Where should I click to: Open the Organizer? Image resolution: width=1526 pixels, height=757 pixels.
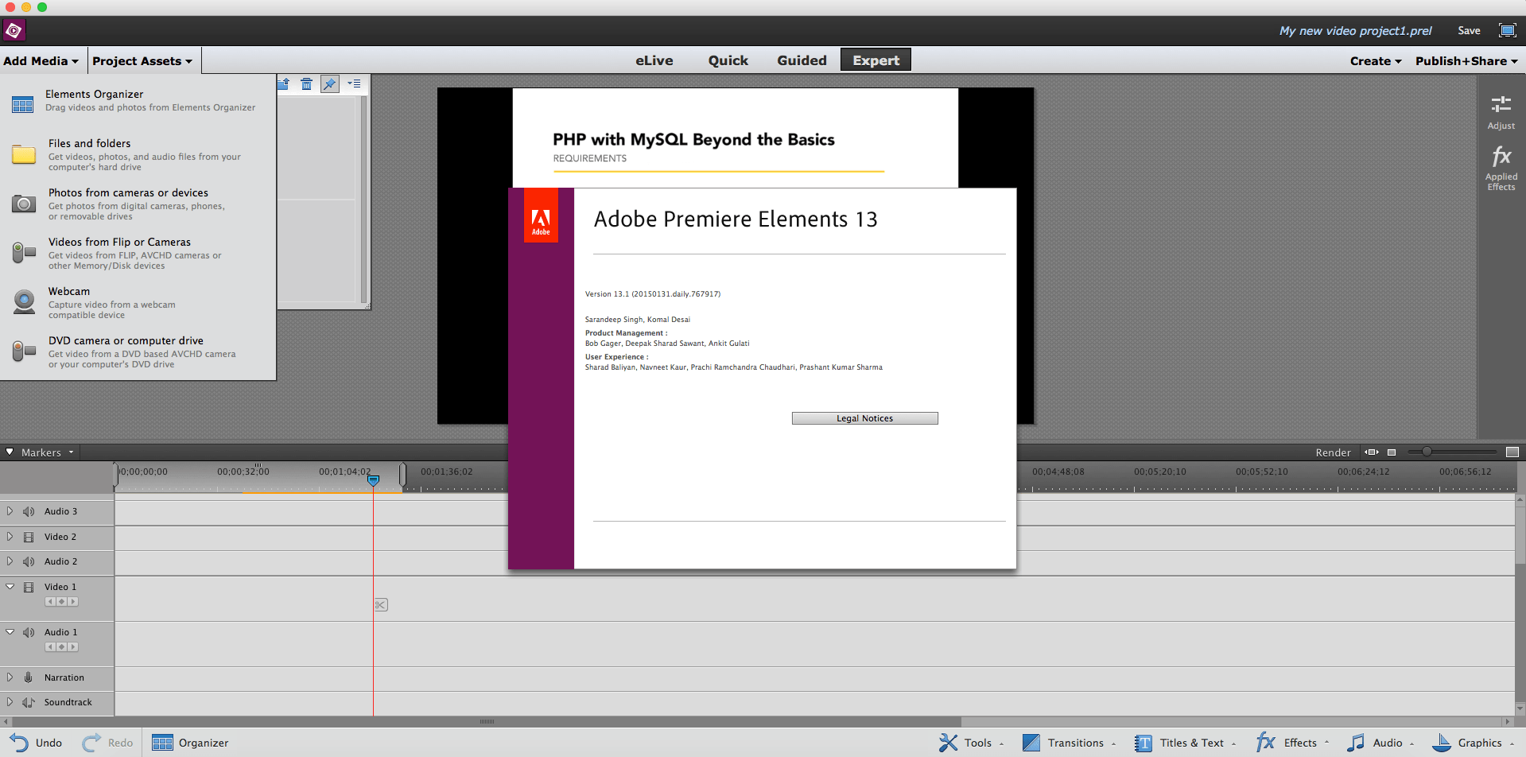[x=190, y=743]
